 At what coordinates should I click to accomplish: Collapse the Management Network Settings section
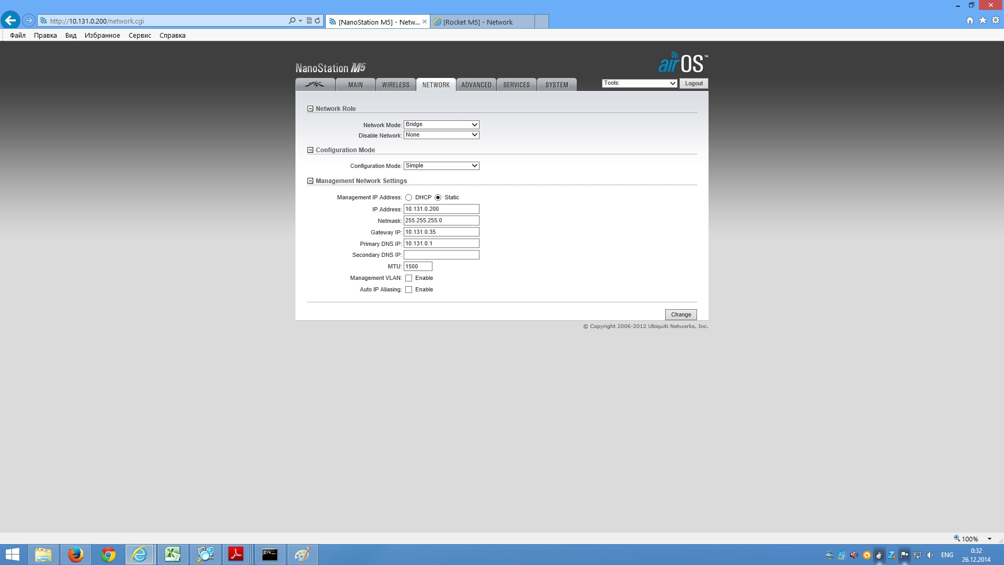click(x=311, y=181)
